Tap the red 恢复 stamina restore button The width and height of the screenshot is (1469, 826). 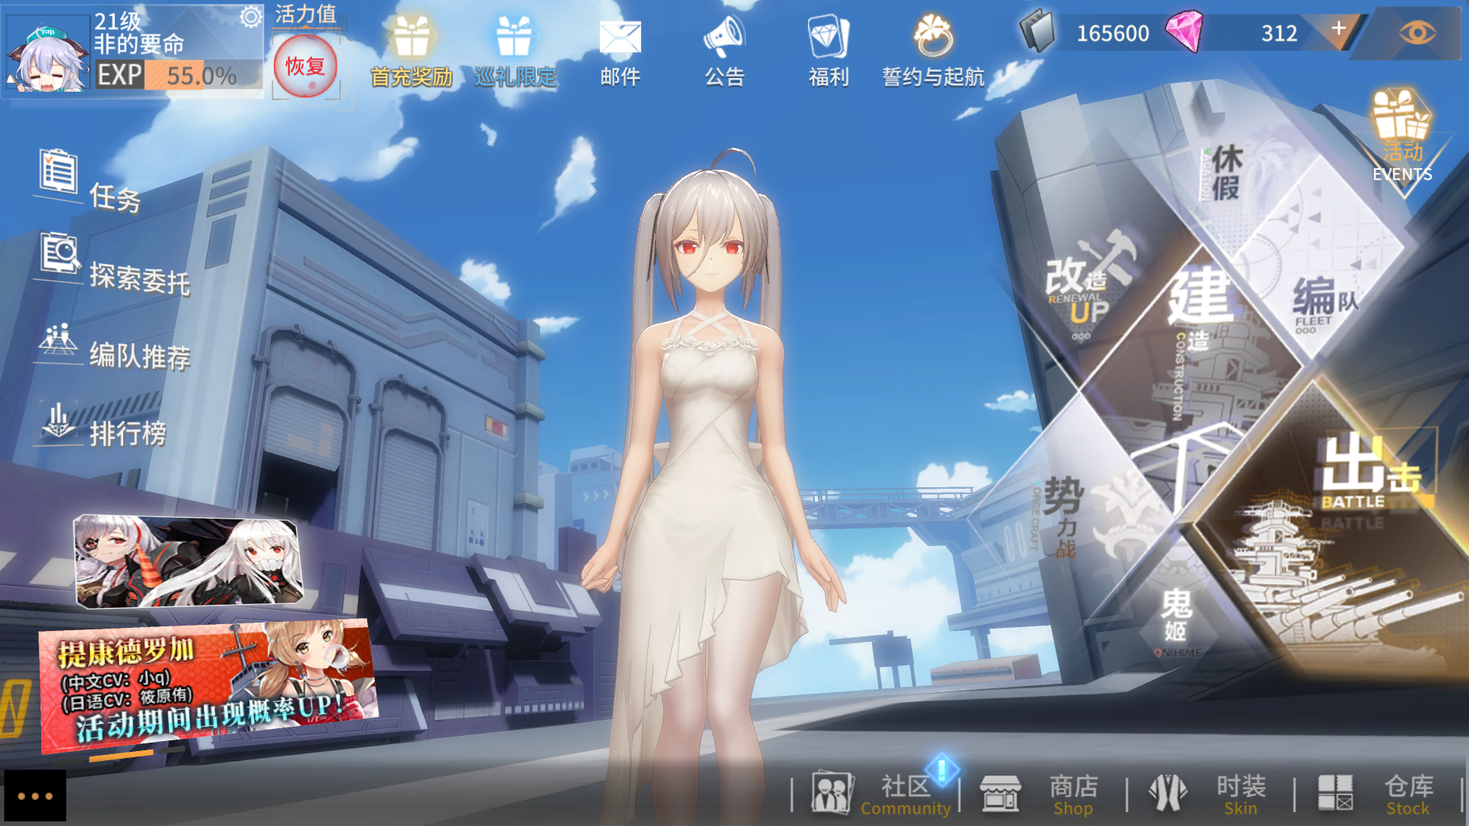(305, 66)
